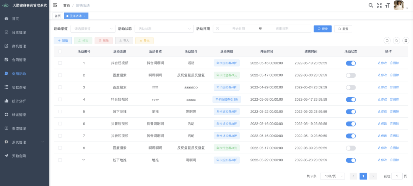413x186 pixels.
Task: Click the search magnifier icon in top header
Action: tap(371, 5)
